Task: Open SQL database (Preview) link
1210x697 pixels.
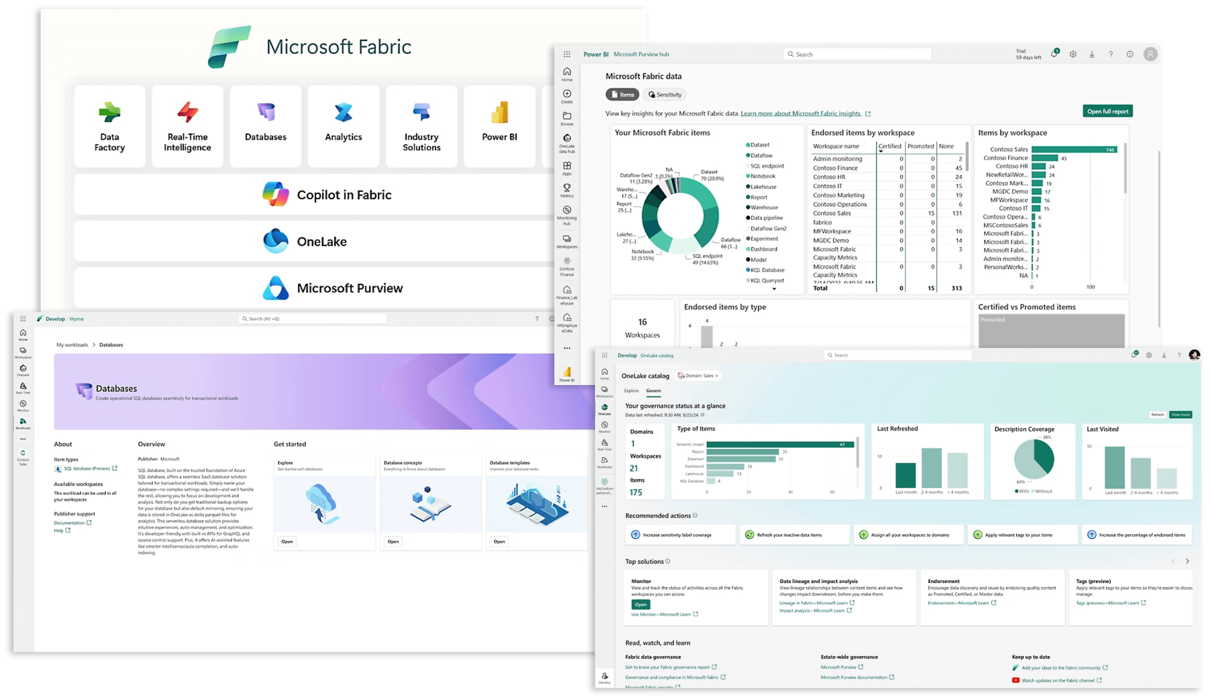Action: click(x=87, y=468)
